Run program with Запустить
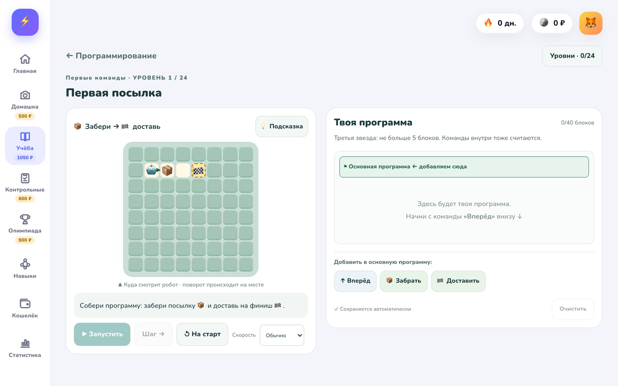 tap(102, 334)
